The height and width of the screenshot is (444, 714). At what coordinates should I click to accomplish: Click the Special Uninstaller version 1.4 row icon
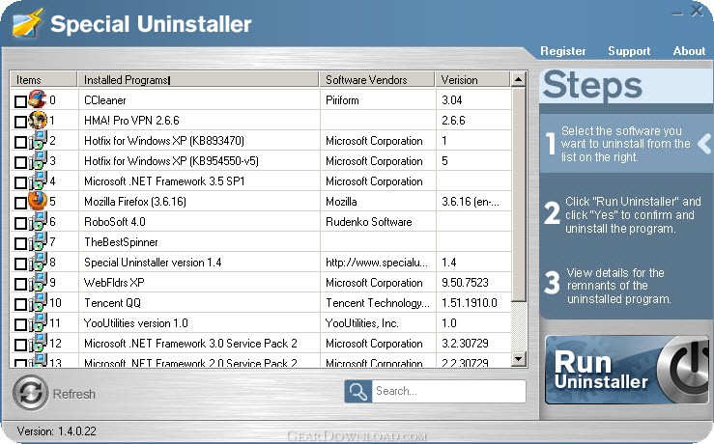[38, 262]
